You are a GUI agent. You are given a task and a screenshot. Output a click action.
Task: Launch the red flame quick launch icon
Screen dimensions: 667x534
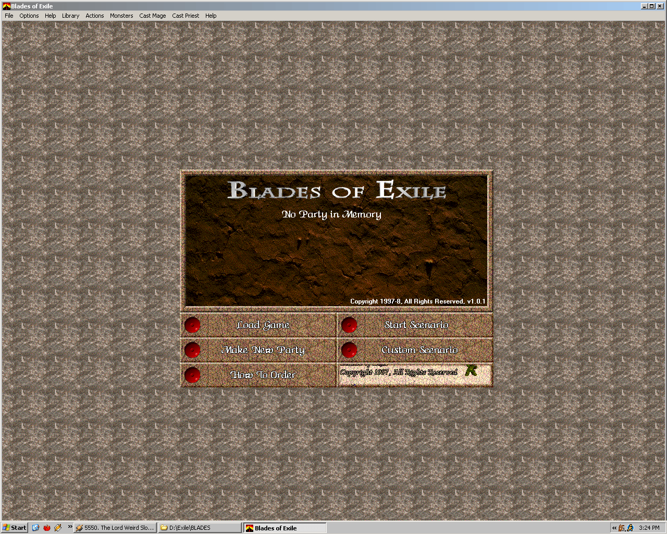click(47, 528)
